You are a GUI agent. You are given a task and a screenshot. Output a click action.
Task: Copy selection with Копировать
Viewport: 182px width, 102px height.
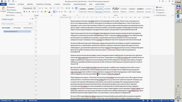pos(12,10)
